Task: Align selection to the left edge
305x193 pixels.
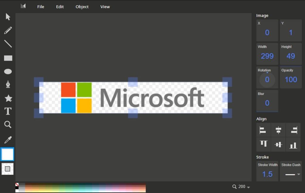Action: click(263, 130)
